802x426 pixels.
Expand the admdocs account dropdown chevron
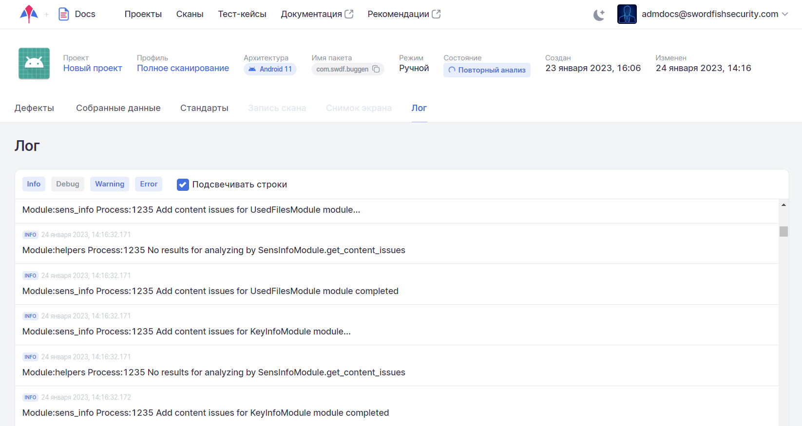coord(785,14)
